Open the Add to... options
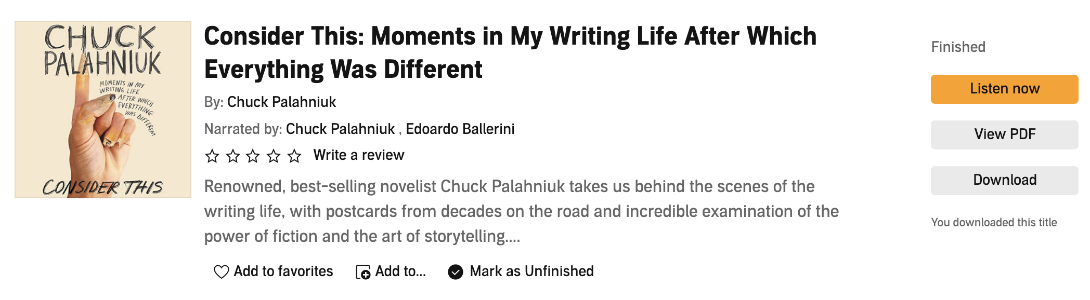The image size is (1090, 300). tap(400, 271)
